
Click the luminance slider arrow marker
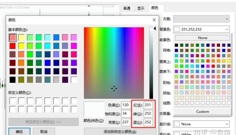[154, 29]
